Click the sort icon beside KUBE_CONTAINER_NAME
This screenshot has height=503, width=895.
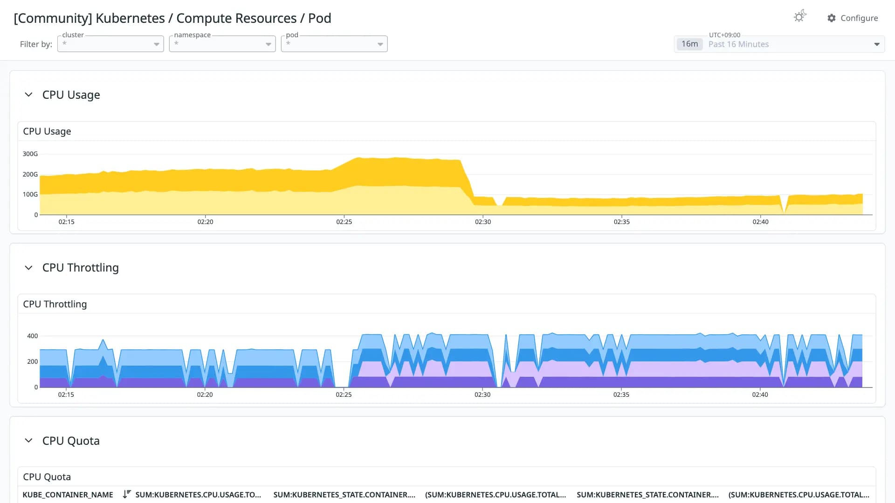click(126, 494)
